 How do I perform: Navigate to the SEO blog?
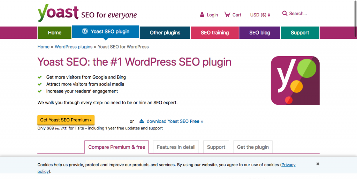(260, 32)
